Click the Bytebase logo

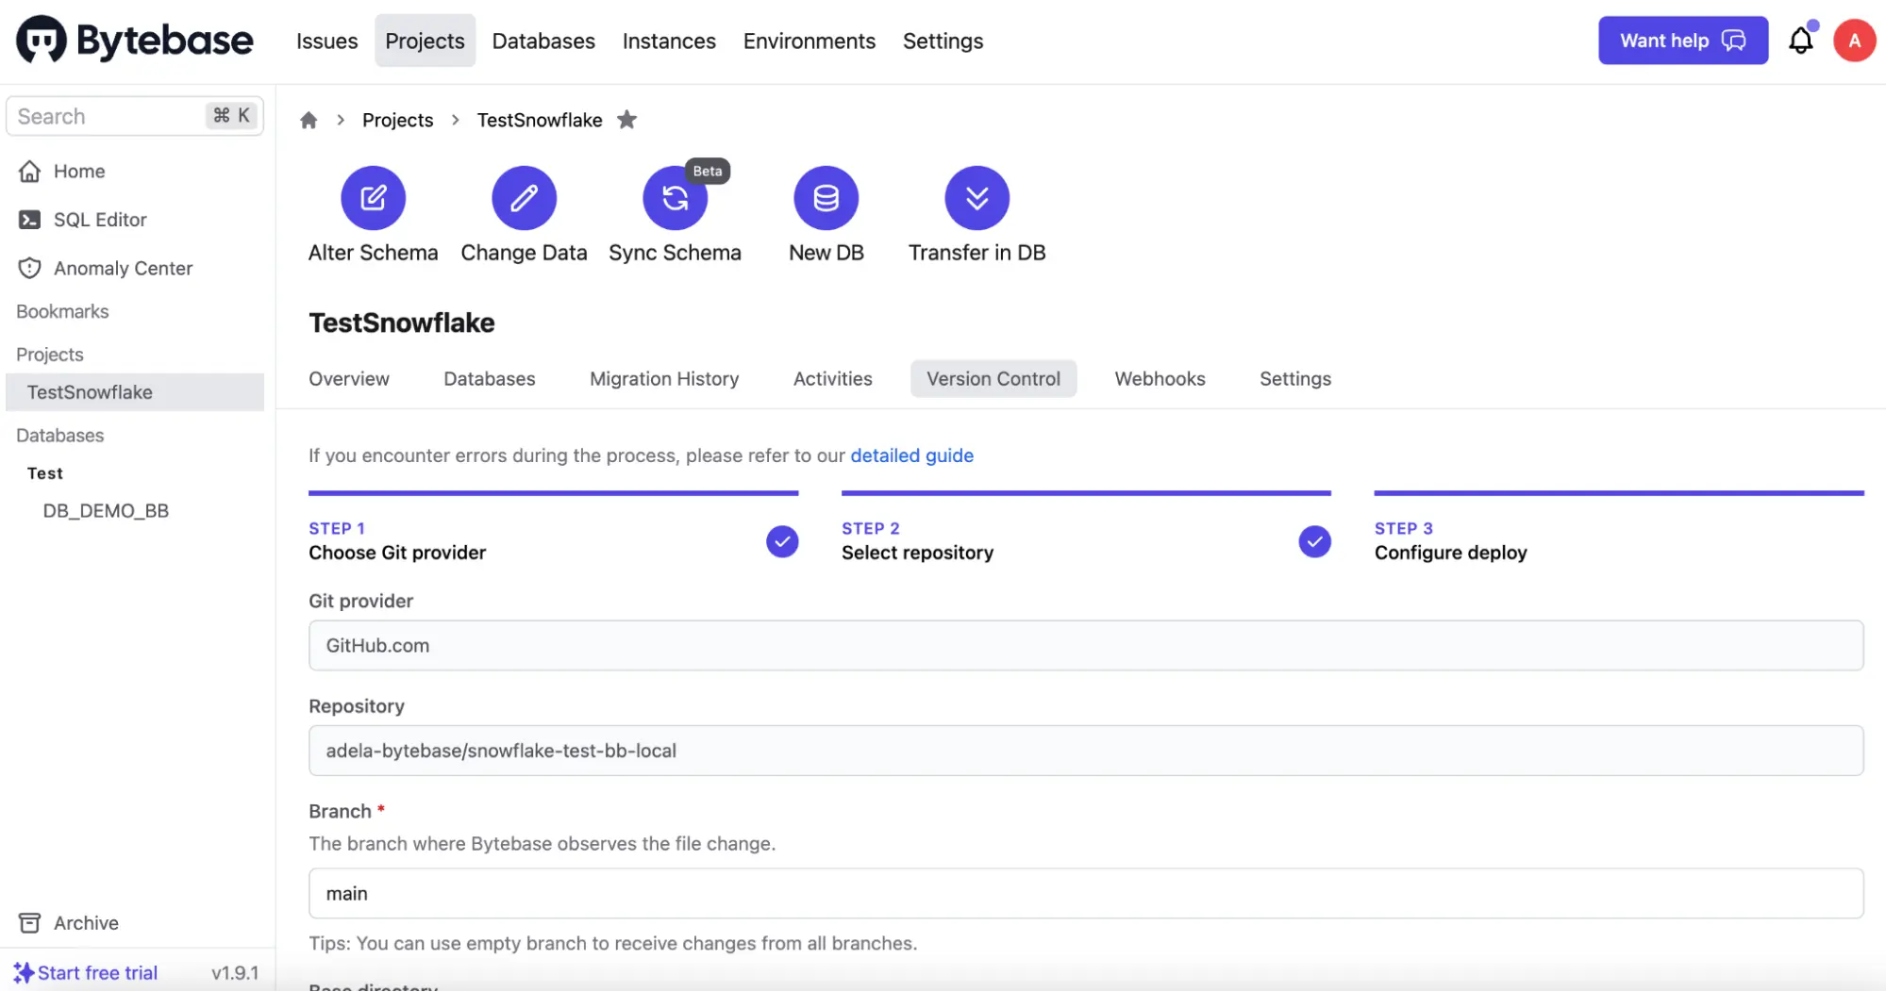pyautogui.click(x=135, y=41)
